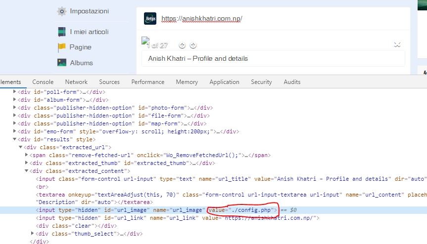Expand the file-form div node

click(14, 115)
